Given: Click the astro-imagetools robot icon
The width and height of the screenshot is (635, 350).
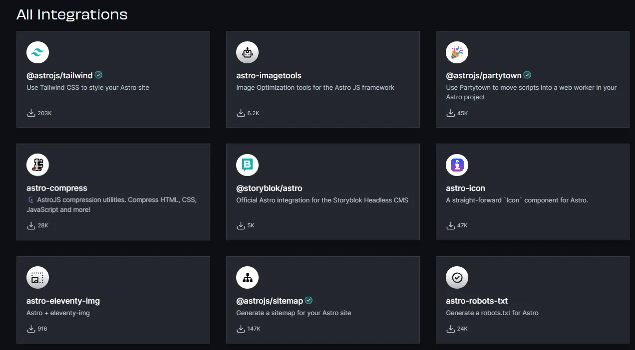Looking at the screenshot, I should coord(247,52).
